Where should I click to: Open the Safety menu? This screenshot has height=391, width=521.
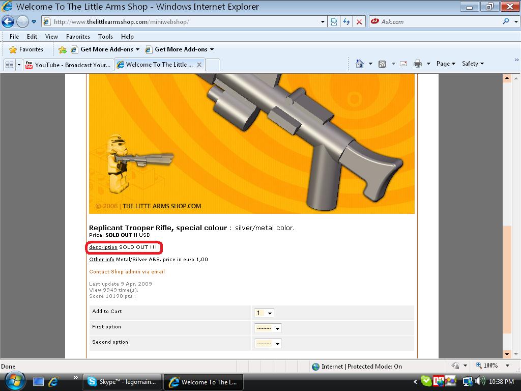tap(473, 64)
